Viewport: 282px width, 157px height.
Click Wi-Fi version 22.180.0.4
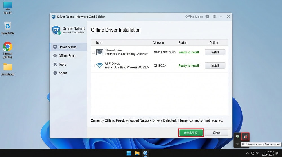click(x=160, y=66)
